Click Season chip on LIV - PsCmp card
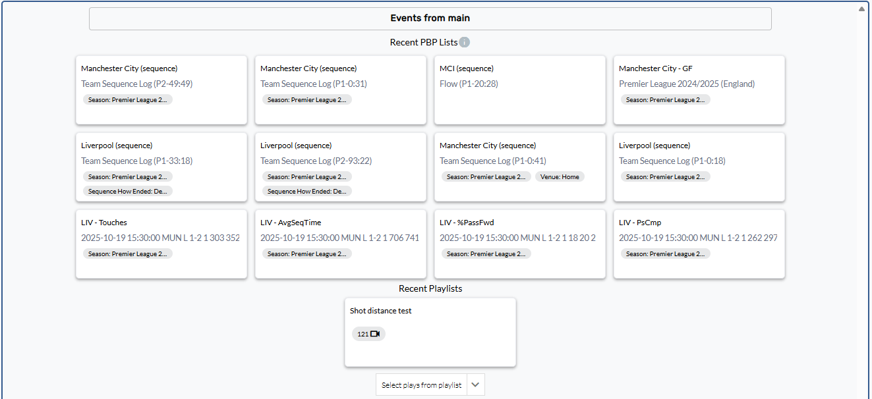The width and height of the screenshot is (872, 399). (x=666, y=253)
